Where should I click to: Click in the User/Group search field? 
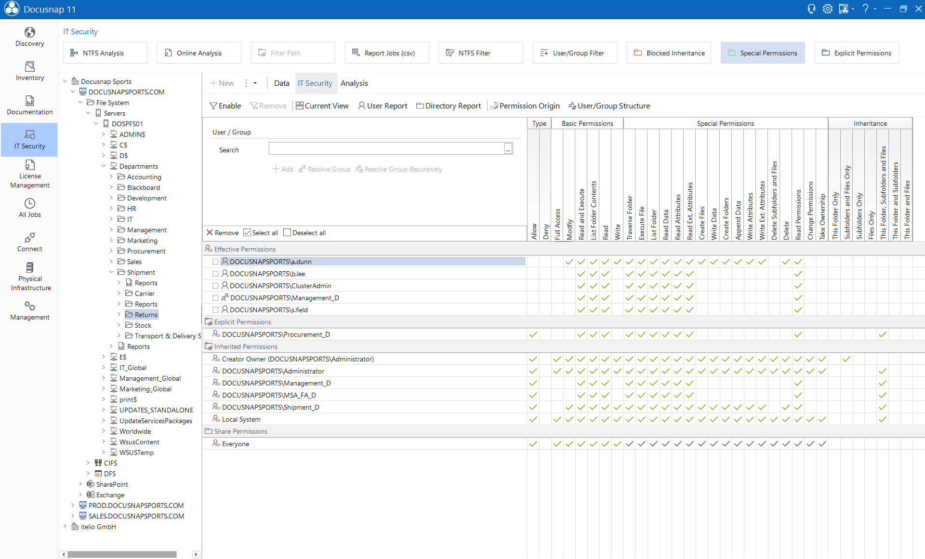point(386,149)
